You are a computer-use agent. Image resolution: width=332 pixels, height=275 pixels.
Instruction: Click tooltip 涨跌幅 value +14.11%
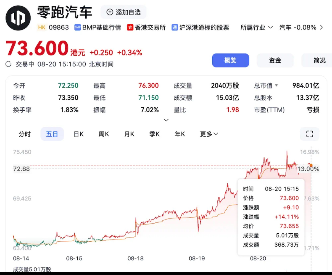287,217
